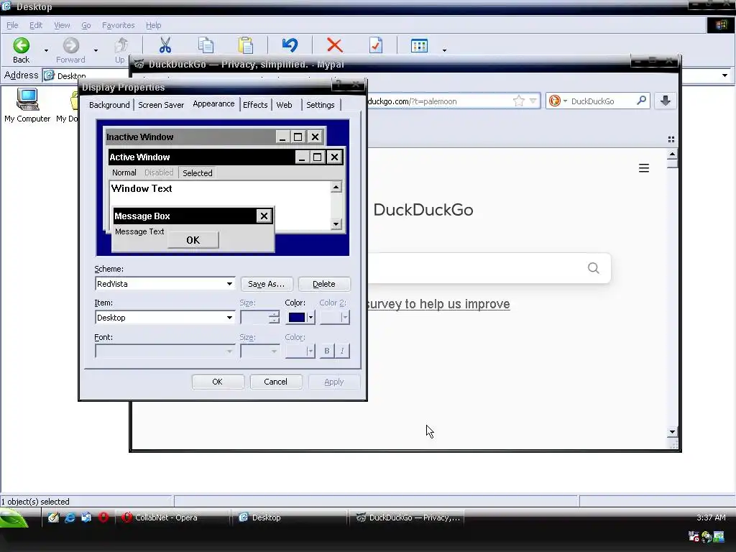Screen dimensions: 736x552
Task: Toggle the Italic font button
Action: tap(342, 351)
